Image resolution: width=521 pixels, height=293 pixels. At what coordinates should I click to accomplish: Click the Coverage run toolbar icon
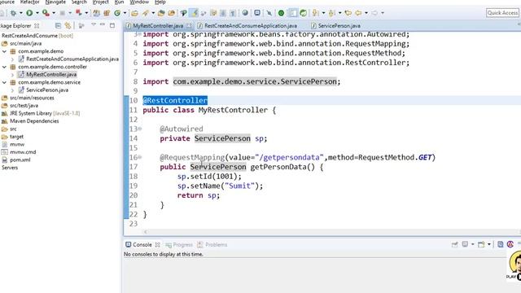(x=46, y=13)
